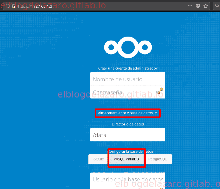Viewport: 220px width, 189px height.
Task: Focus the Contraseña password field
Action: click(128, 92)
